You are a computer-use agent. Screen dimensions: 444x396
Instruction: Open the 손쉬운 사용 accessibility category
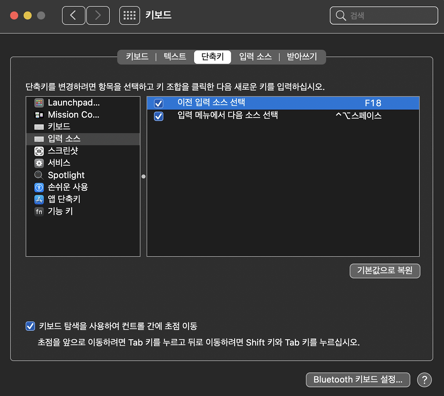point(39,187)
